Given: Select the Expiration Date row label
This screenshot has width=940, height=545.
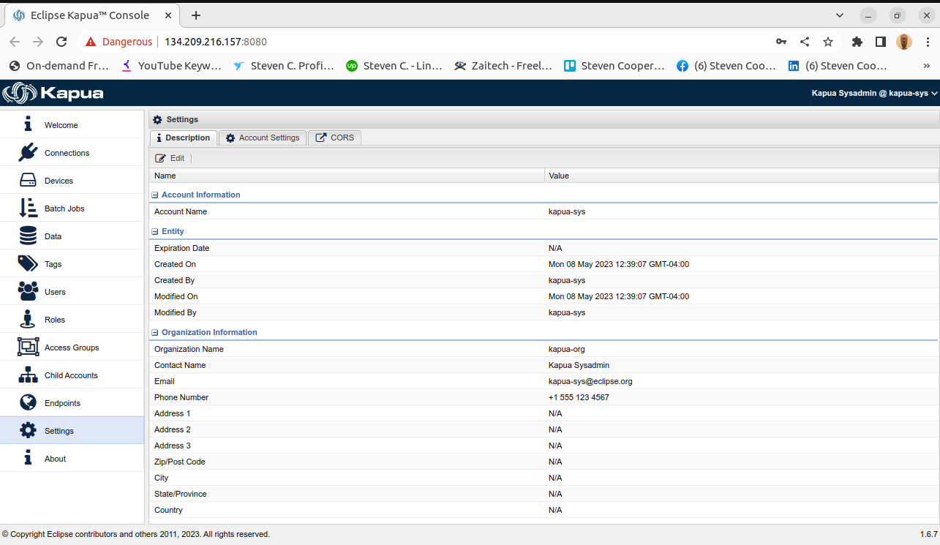Looking at the screenshot, I should click(x=181, y=248).
